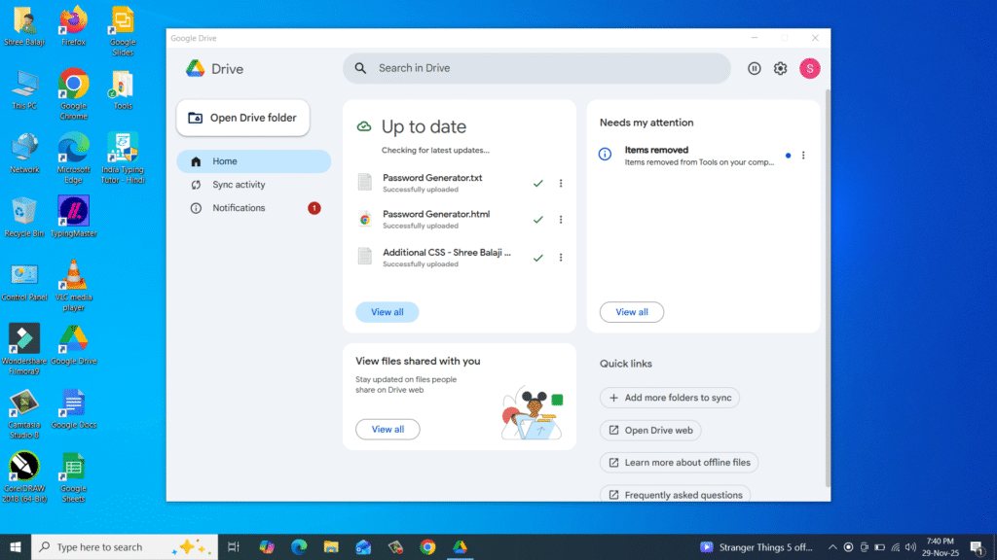The height and width of the screenshot is (560, 997).
Task: Select Home in sidebar
Action: [225, 161]
